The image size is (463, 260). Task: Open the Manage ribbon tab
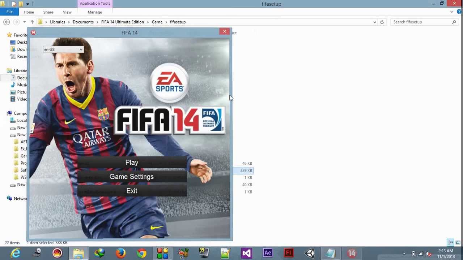(95, 12)
